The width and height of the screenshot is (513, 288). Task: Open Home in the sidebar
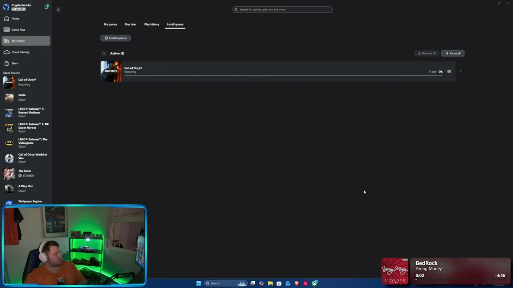[26, 18]
